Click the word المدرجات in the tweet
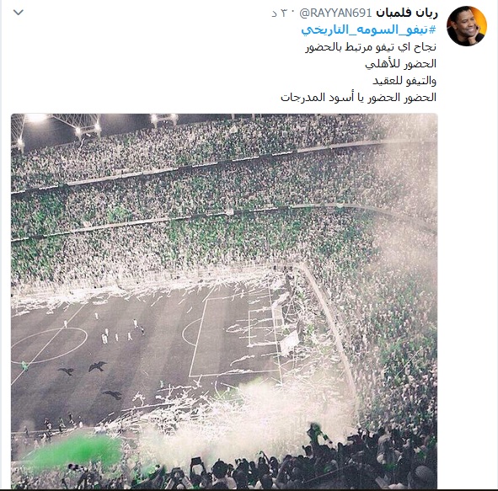The width and height of the screenshot is (498, 491). tap(297, 98)
